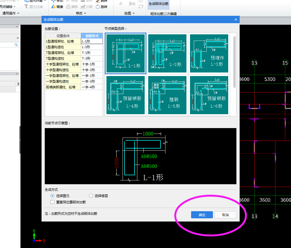The width and height of the screenshot is (291, 248).
Task: Click the 加筋形式 column header
Action: [x=92, y=36]
